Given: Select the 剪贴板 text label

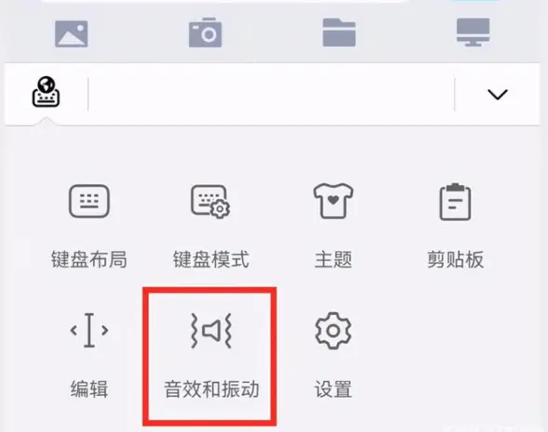Looking at the screenshot, I should pyautogui.click(x=455, y=260).
